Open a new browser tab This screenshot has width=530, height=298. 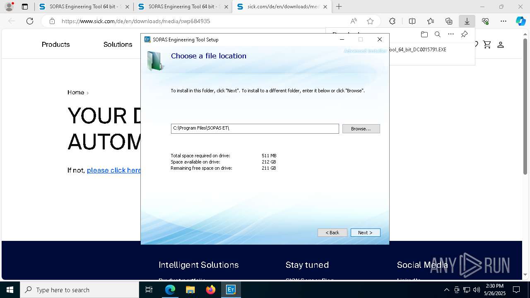(x=339, y=7)
